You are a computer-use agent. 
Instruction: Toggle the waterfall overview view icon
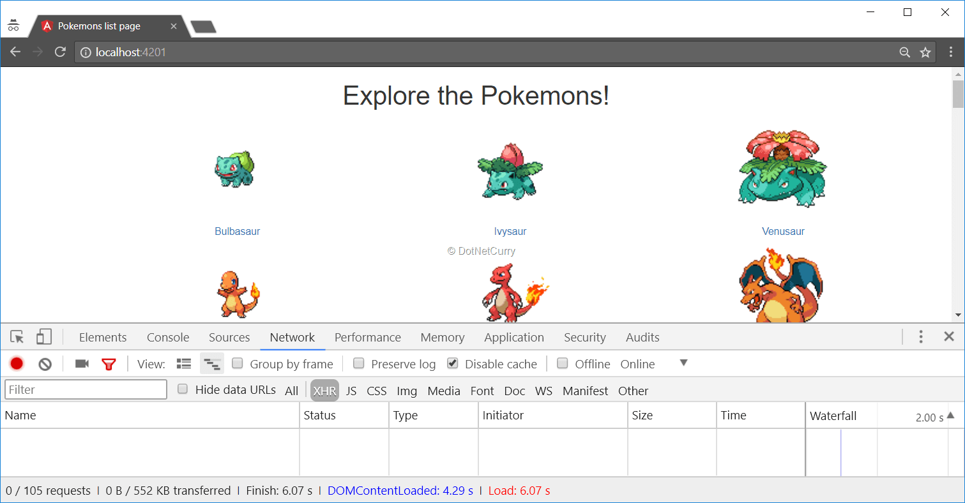click(212, 364)
